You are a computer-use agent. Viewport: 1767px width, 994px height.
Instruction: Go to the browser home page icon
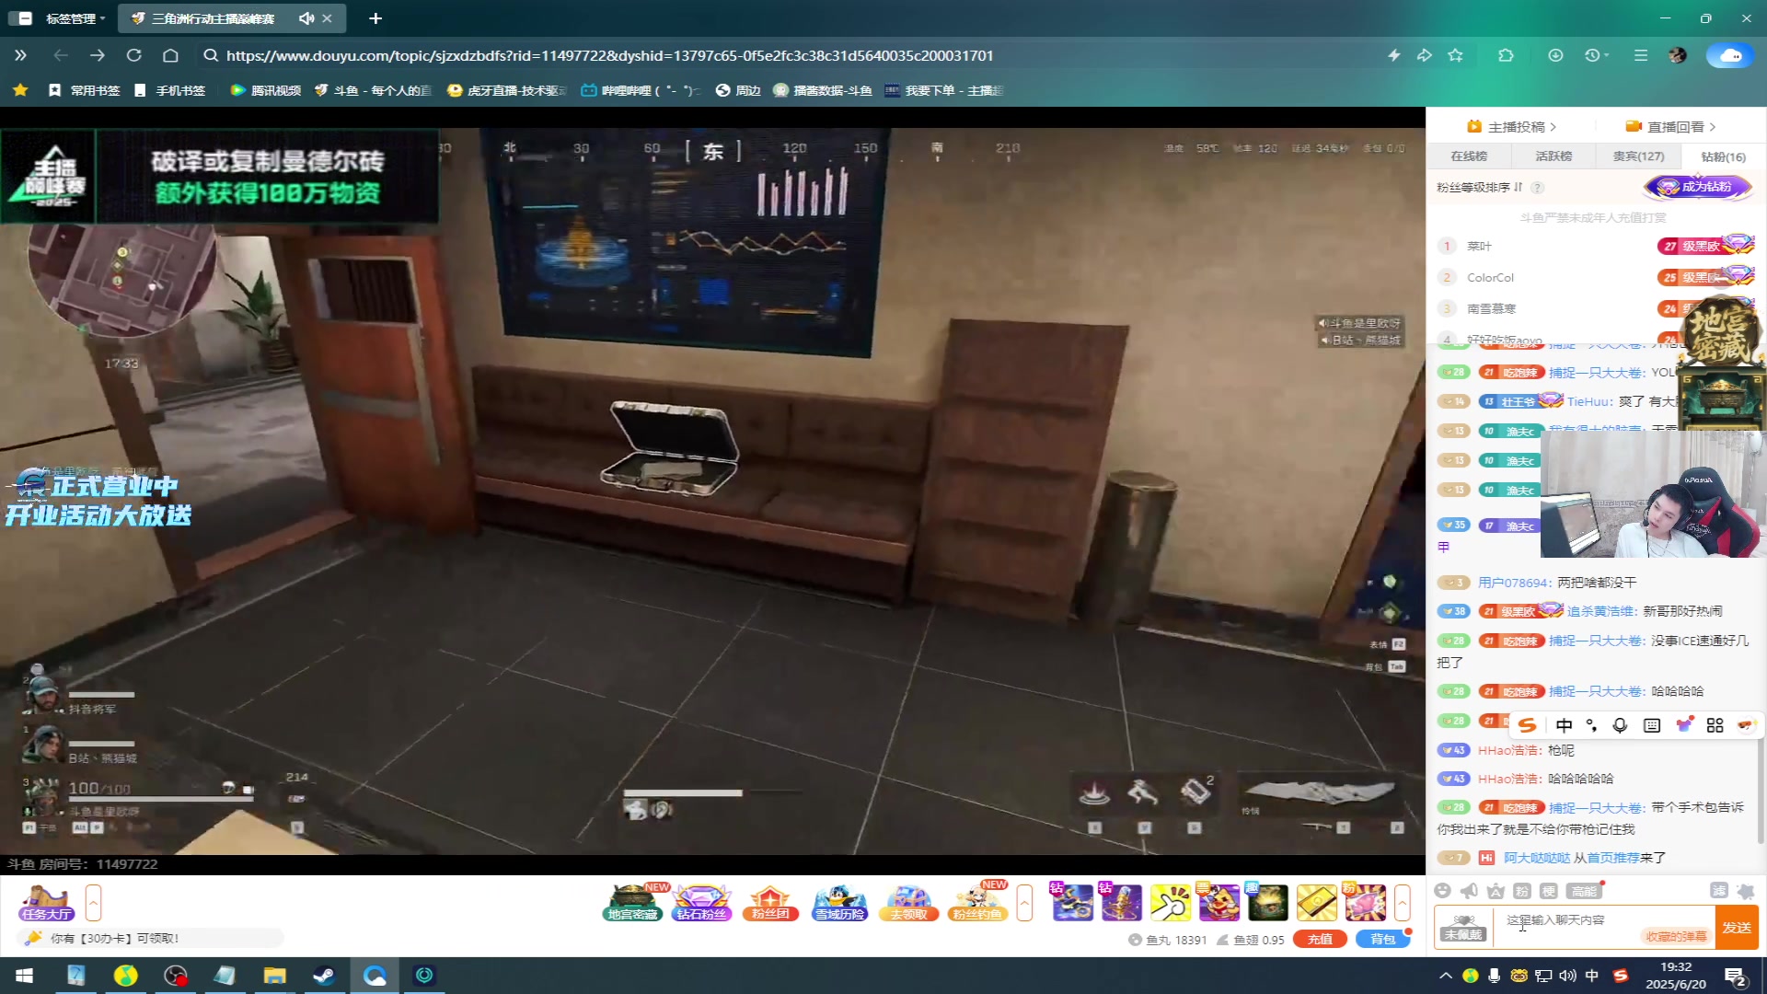click(170, 55)
